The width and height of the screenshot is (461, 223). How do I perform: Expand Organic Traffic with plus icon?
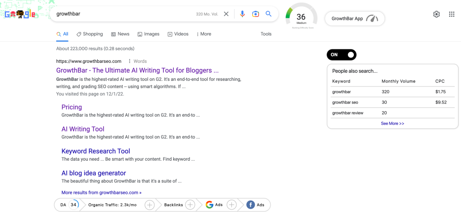click(x=149, y=205)
